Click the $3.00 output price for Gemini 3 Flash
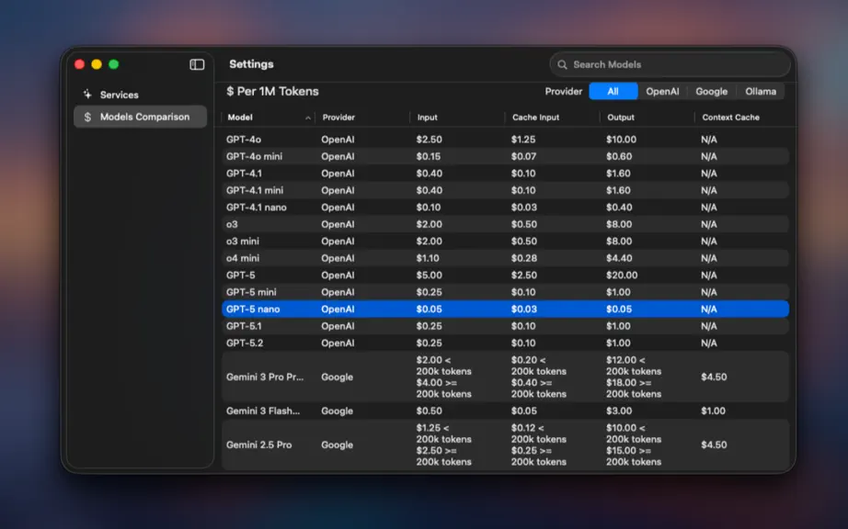The image size is (848, 529). click(619, 411)
